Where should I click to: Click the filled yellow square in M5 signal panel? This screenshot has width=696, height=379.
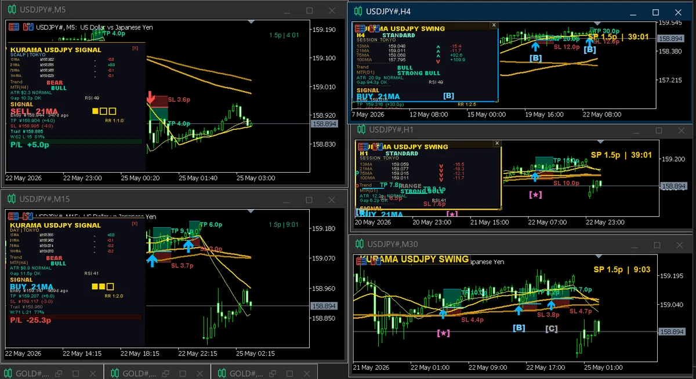point(96,111)
